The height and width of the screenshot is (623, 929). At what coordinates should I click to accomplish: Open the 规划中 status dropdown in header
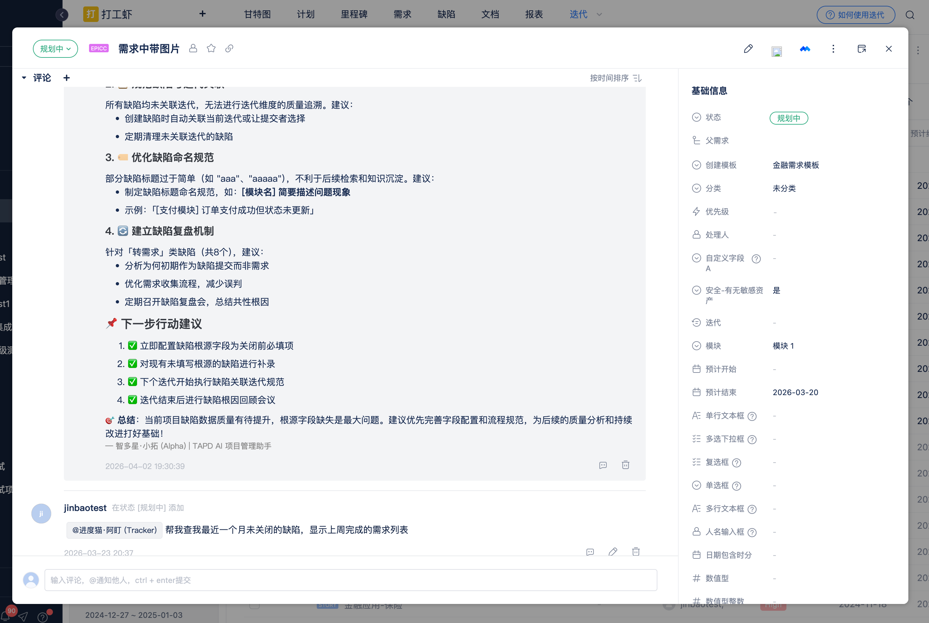55,49
